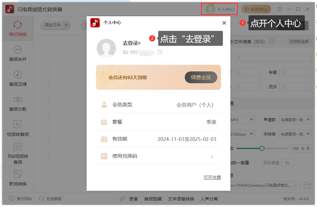
Task: Open the 256kbps bitrate dropdown
Action: coord(243,134)
